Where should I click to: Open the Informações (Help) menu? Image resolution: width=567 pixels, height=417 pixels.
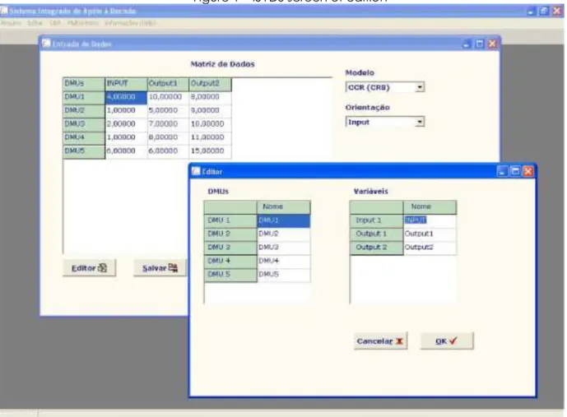click(131, 23)
